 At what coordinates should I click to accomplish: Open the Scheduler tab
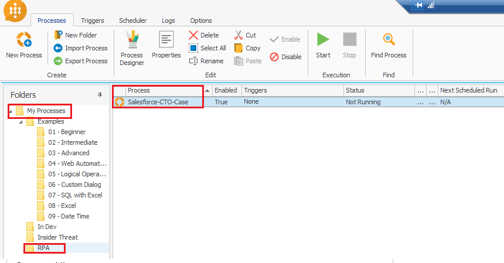click(x=132, y=21)
